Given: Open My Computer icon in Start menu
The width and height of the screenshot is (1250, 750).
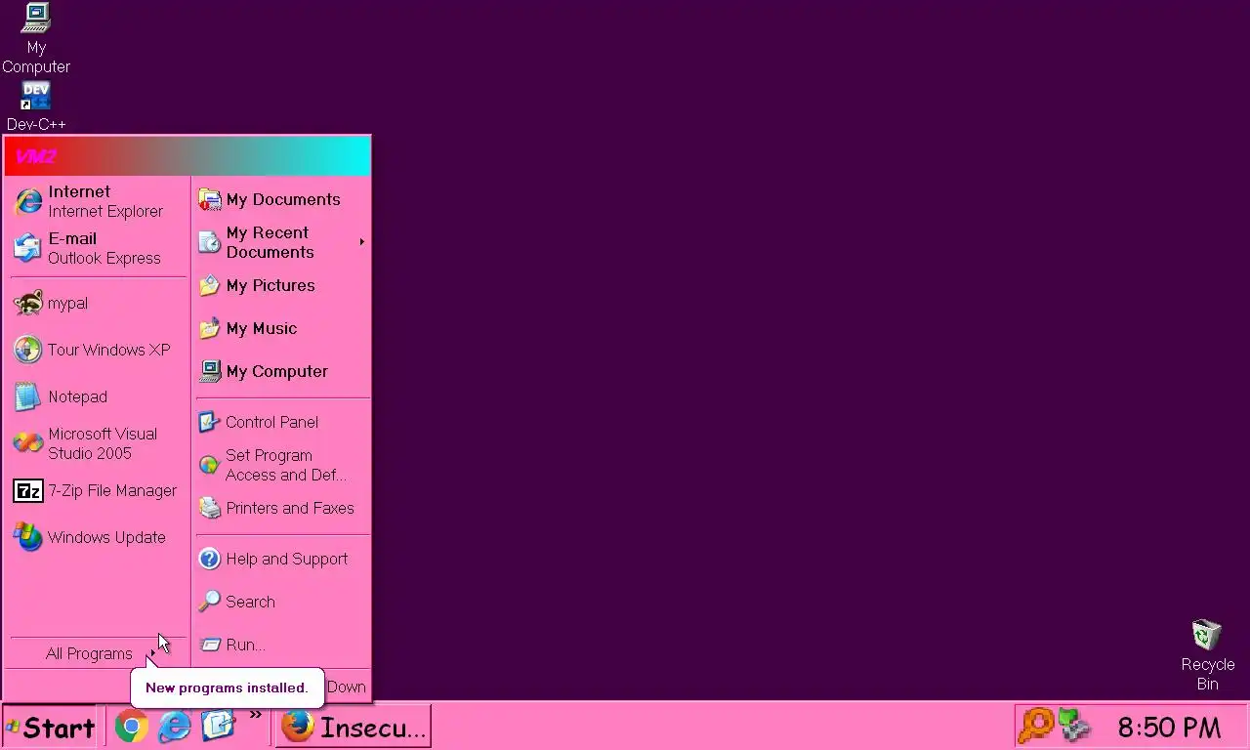Looking at the screenshot, I should tap(210, 371).
